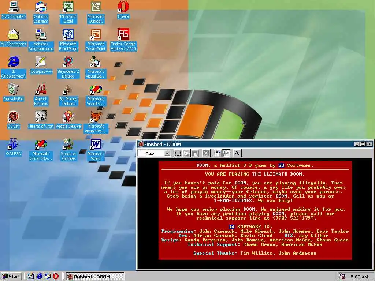Click the first Quick Launch notepad icon

tap(31, 277)
